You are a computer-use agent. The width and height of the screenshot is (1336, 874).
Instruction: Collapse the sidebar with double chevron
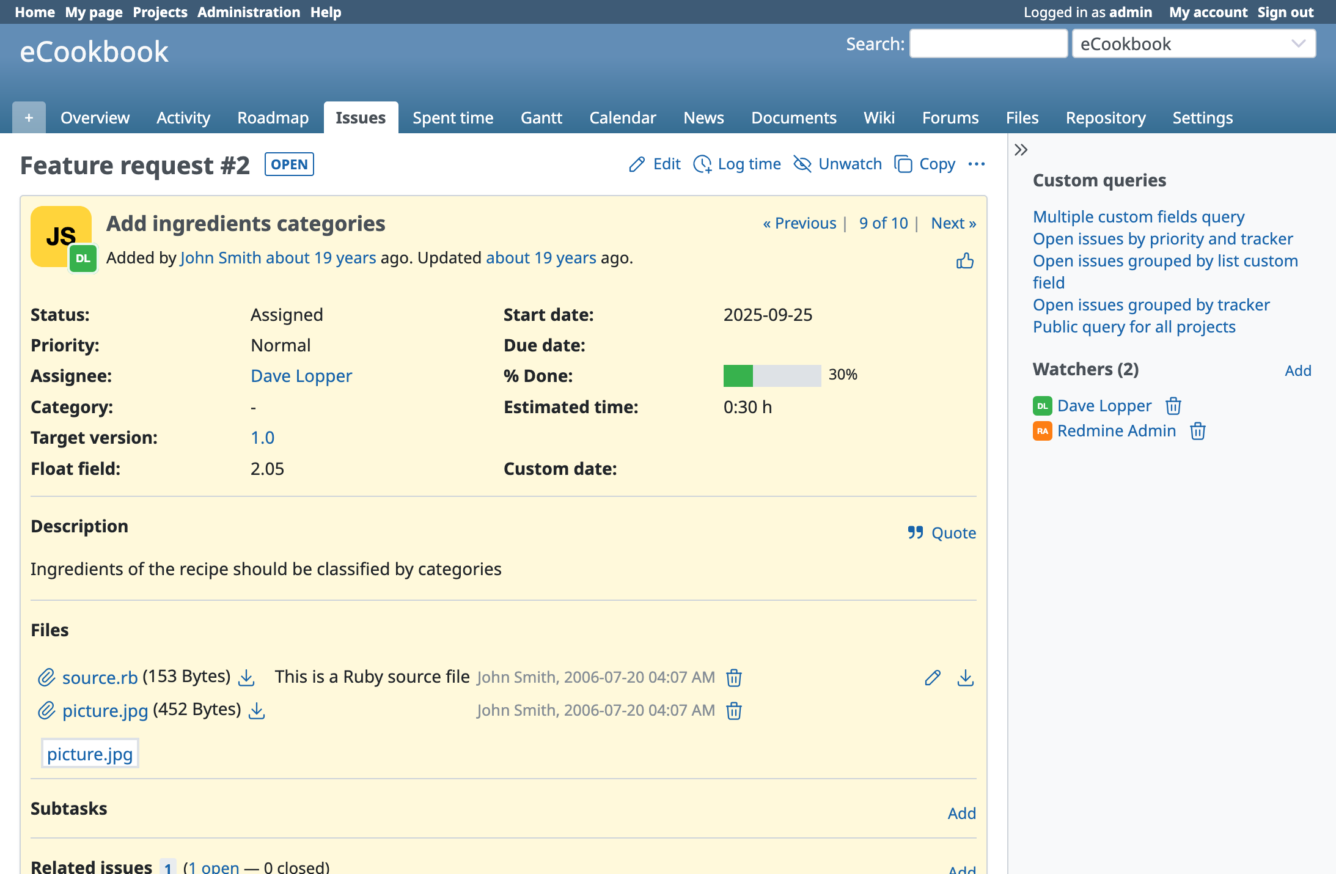(1021, 150)
